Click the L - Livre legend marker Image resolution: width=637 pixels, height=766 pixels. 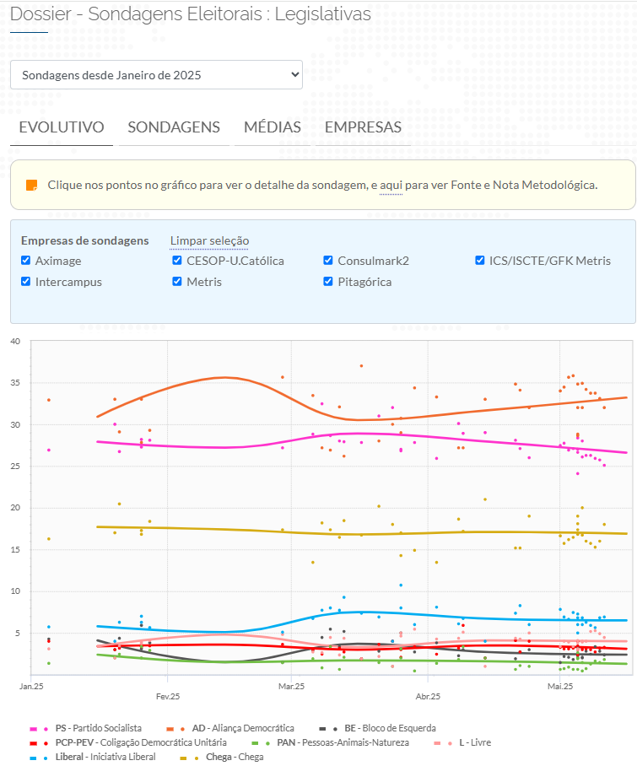pos(443,742)
